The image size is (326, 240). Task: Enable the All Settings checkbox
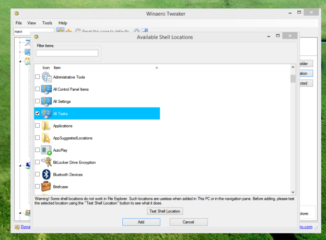tap(38, 101)
